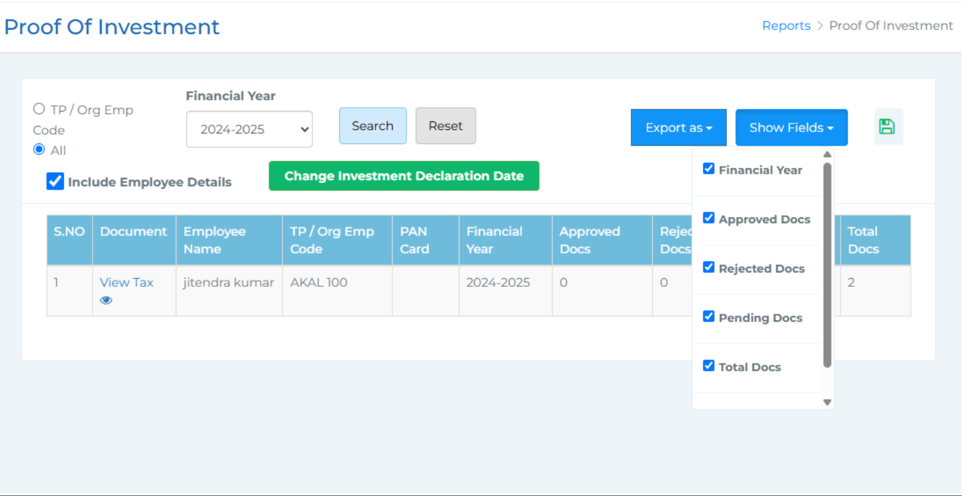The image size is (964, 496).
Task: Open the Financial Year dropdown
Action: 249,130
